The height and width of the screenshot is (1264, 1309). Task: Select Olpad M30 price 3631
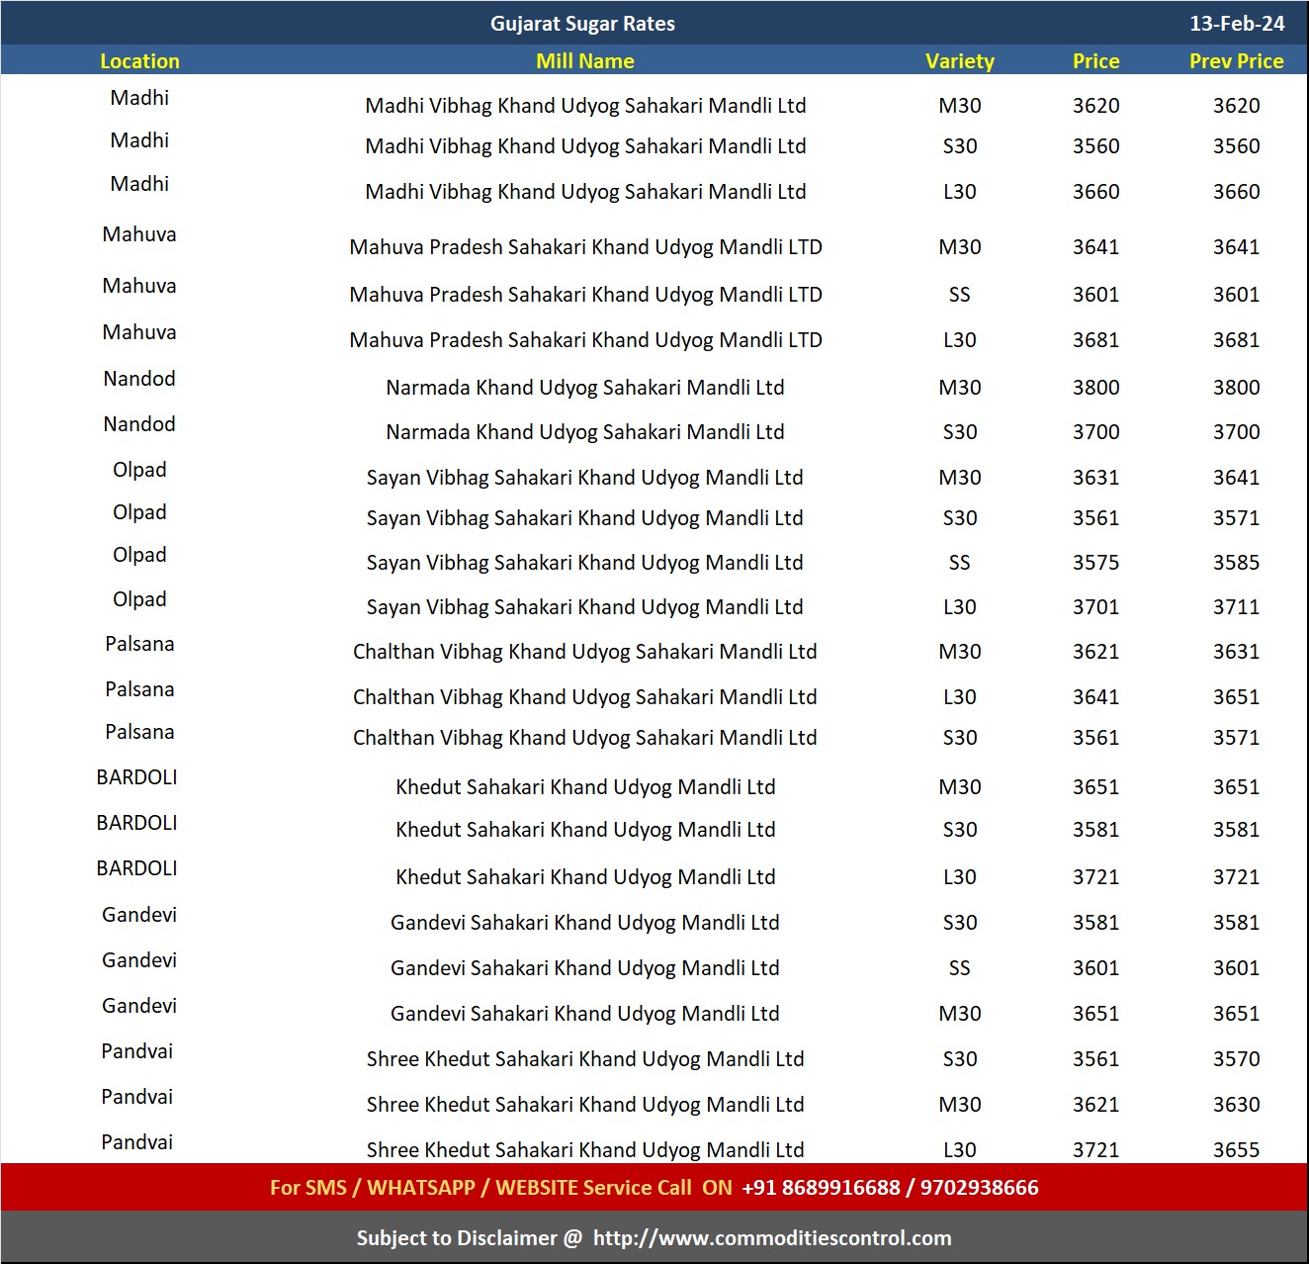1096,478
